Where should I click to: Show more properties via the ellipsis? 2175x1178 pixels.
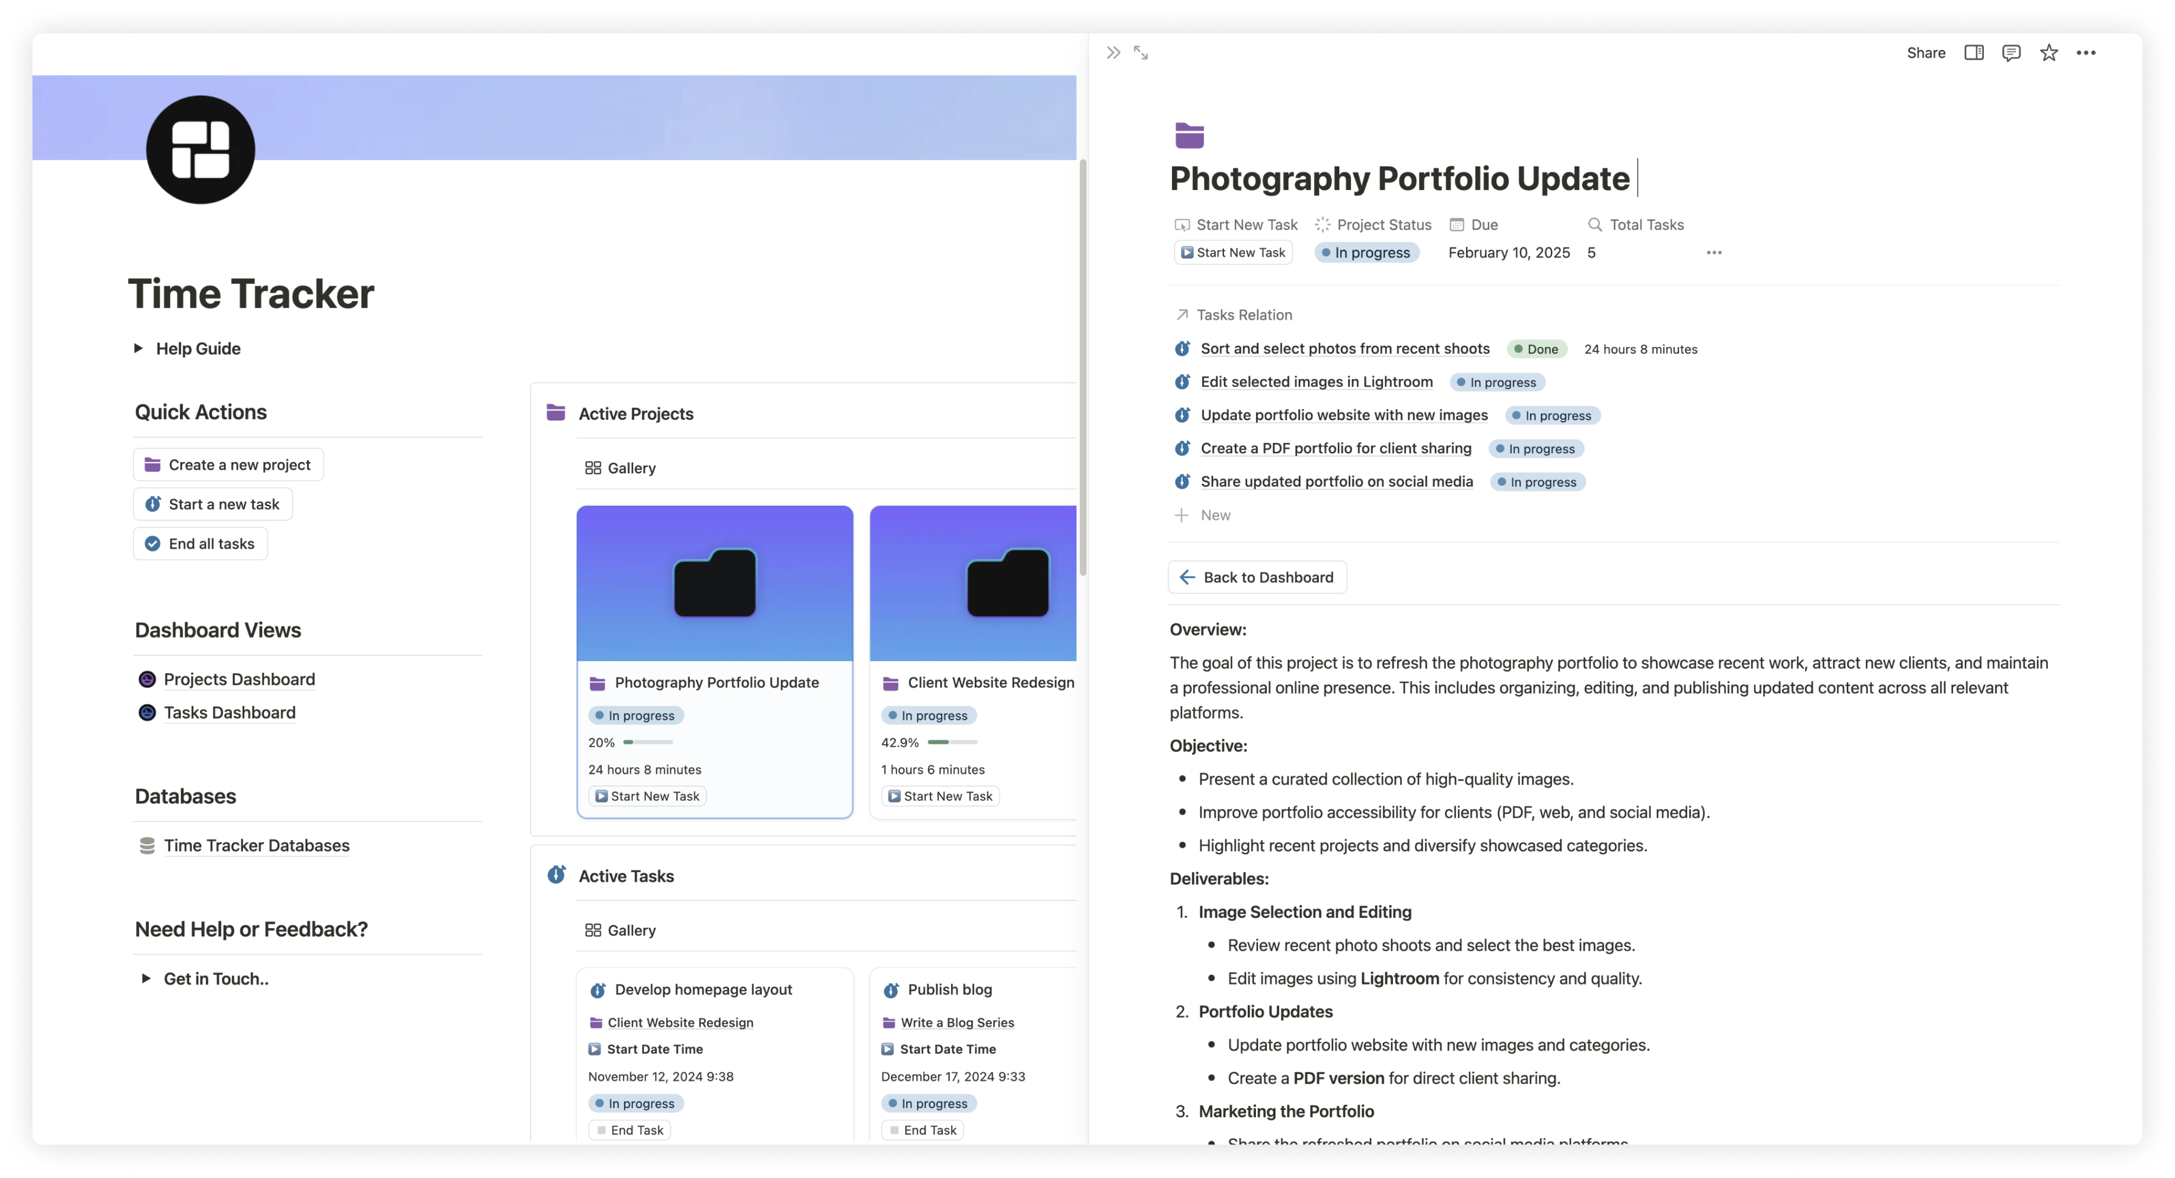click(1713, 252)
